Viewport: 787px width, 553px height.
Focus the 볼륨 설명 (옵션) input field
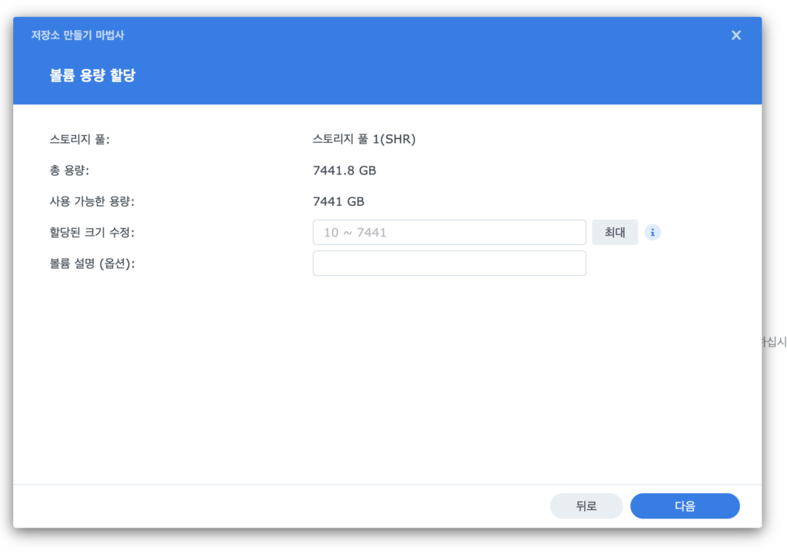(449, 263)
